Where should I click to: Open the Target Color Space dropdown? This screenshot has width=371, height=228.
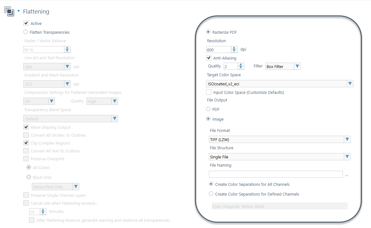pos(350,83)
